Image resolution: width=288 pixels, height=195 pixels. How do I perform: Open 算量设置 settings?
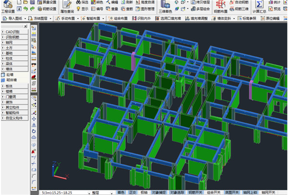47,2
